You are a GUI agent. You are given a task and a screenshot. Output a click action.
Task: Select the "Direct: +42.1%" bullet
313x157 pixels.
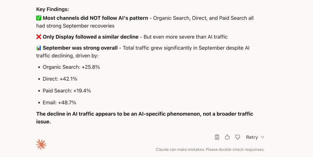point(60,79)
